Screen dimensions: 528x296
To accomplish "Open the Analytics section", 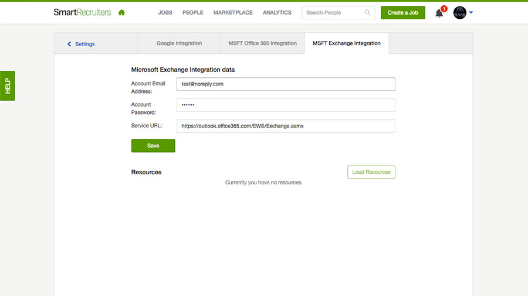I will 277,12.
